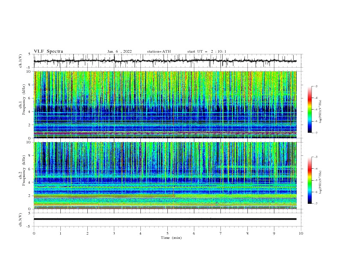Image resolution: width=339 pixels, height=262 pixels.
Task: Click the ch.2 spectrogram panel
Action: [165, 176]
